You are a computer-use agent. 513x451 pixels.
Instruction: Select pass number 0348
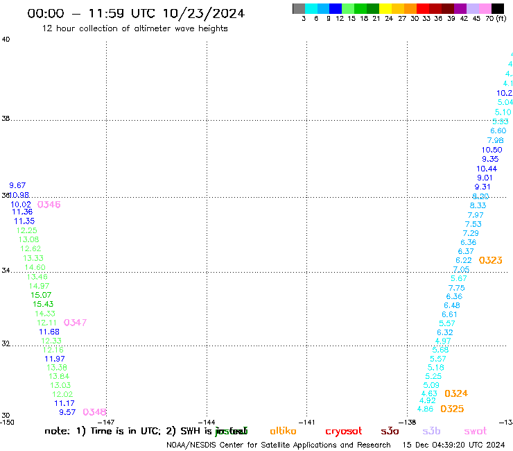point(94,412)
